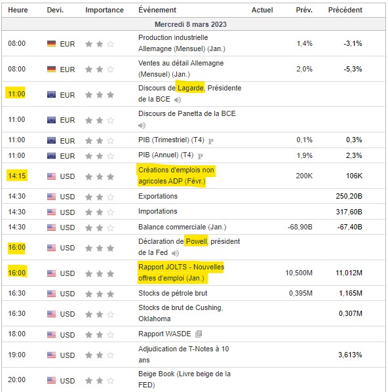Open Rapport JOLTS Nouvelles offres d'emploi event
Image resolution: width=388 pixels, height=392 pixels.
click(182, 273)
